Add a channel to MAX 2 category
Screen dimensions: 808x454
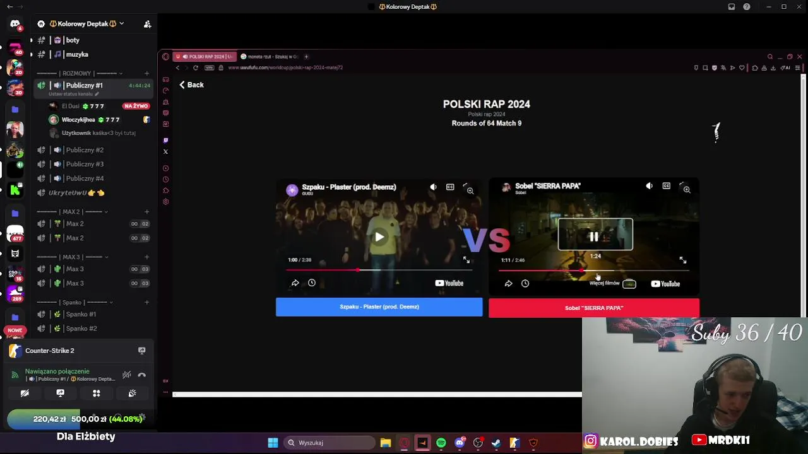[x=147, y=212]
